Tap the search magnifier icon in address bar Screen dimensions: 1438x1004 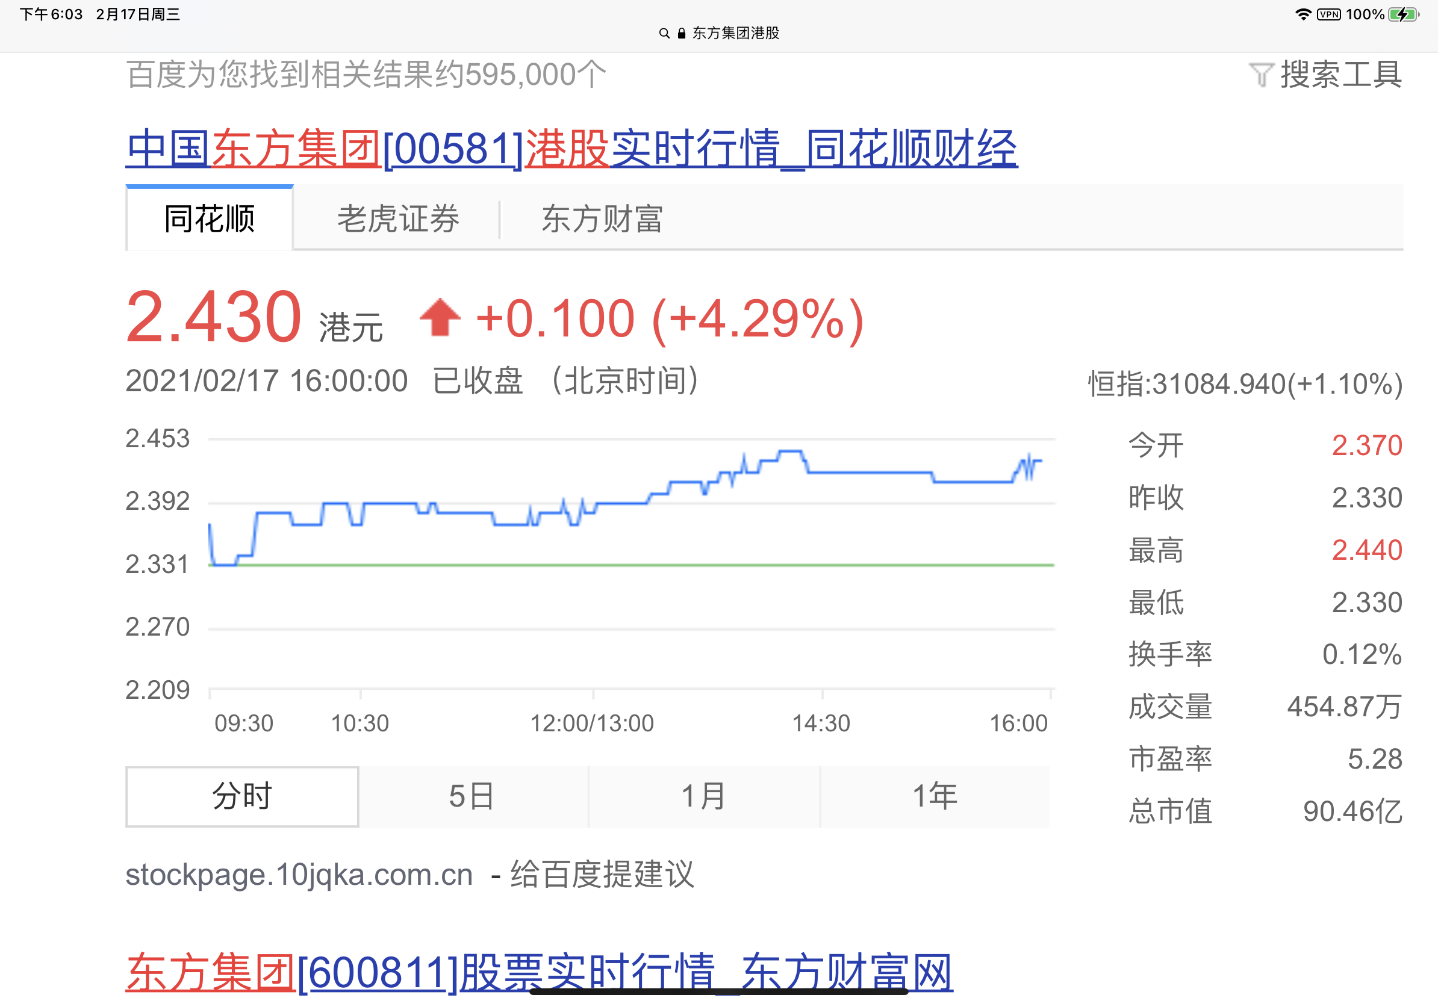pyautogui.click(x=664, y=33)
